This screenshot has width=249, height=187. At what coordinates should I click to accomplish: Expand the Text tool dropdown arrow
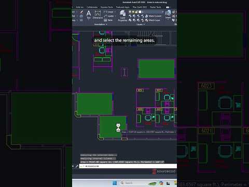tap(89, 20)
